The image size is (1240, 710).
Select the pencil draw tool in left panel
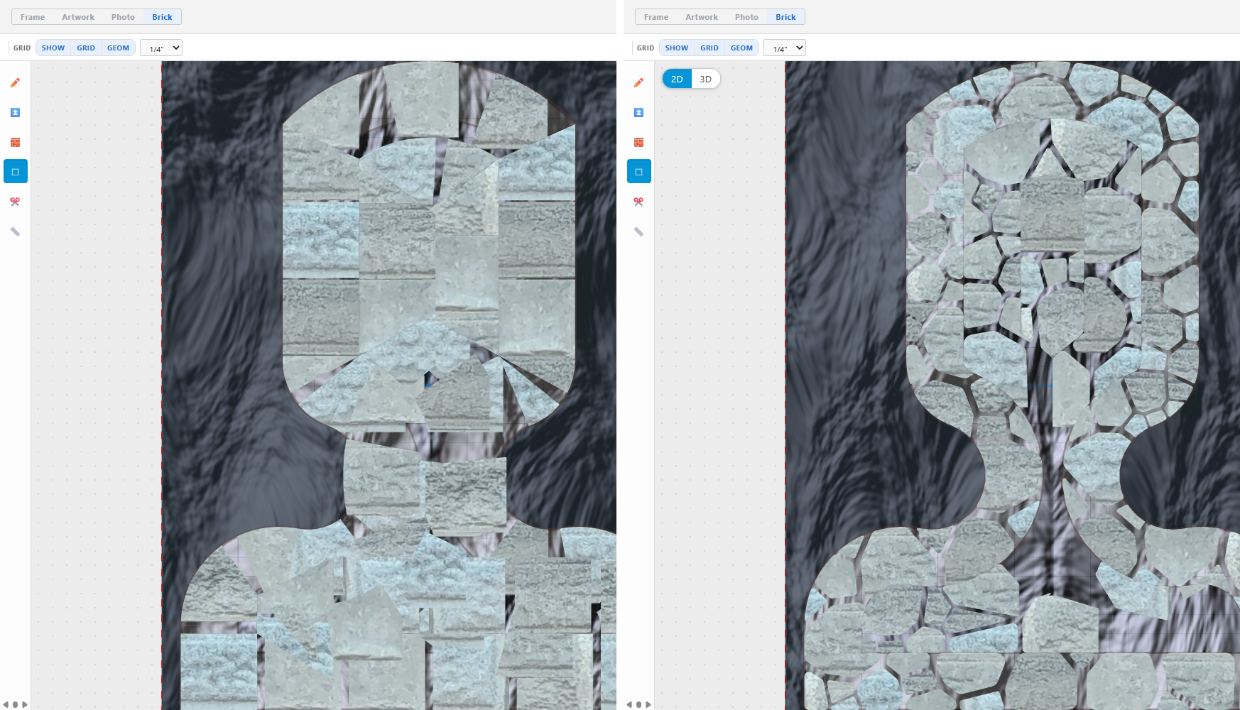click(x=15, y=82)
